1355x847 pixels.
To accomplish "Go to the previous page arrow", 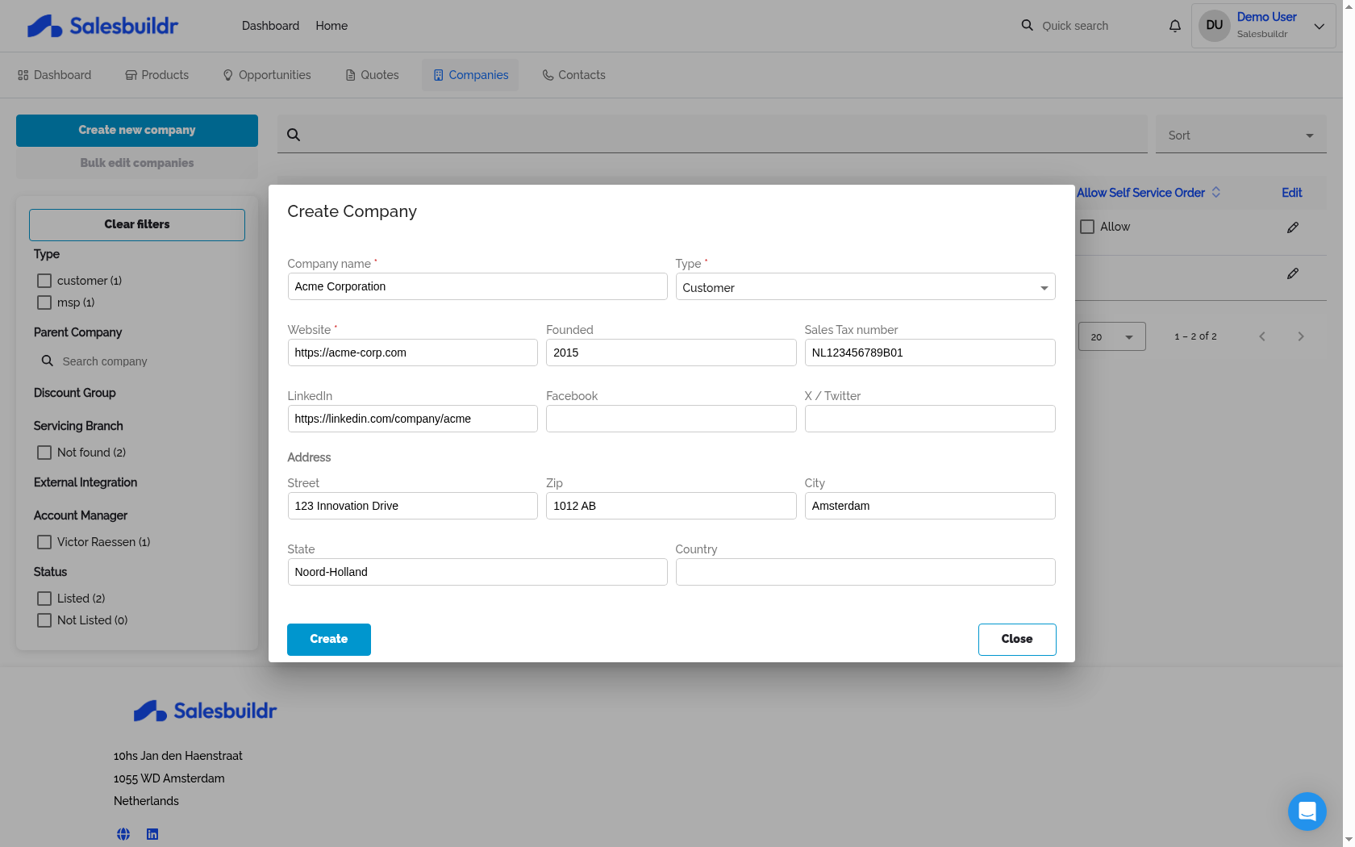I will coord(1262,336).
